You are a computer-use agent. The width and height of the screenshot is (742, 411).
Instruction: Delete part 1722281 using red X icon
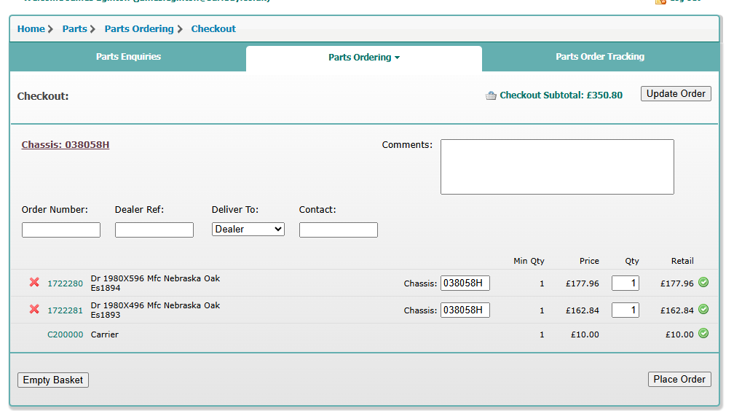34,310
